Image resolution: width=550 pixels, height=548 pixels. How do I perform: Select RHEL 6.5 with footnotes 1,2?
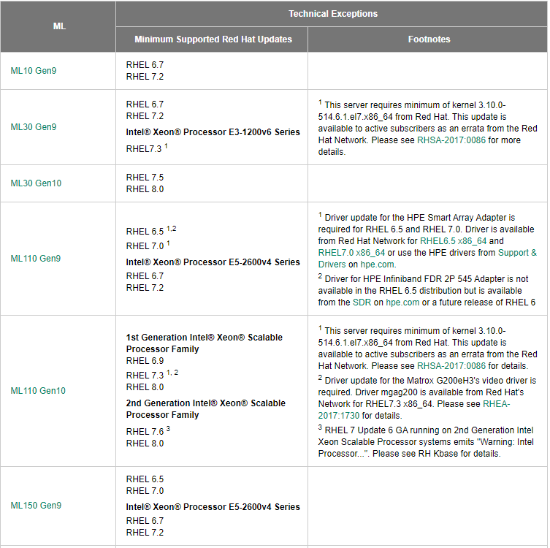pos(151,231)
